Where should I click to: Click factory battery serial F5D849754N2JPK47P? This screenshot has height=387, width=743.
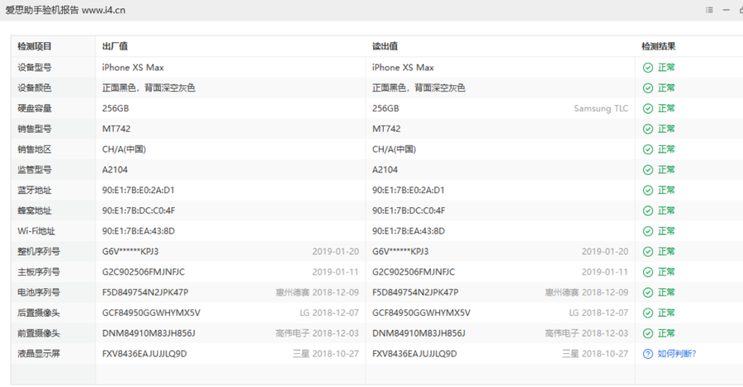145,293
